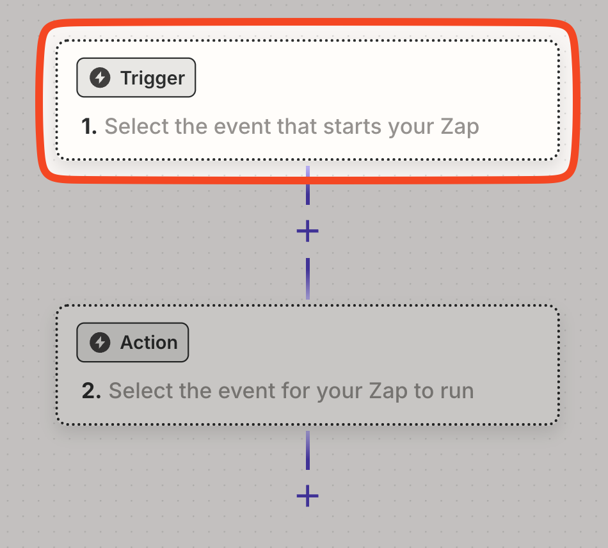Click the word "Action" in the badge
608x548 pixels.
pyautogui.click(x=149, y=342)
